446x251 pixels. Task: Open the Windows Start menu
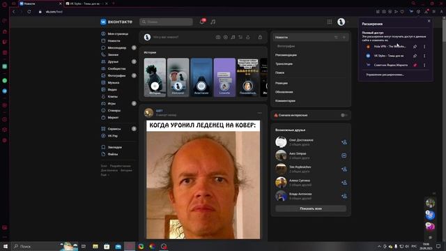pyautogui.click(x=5, y=246)
